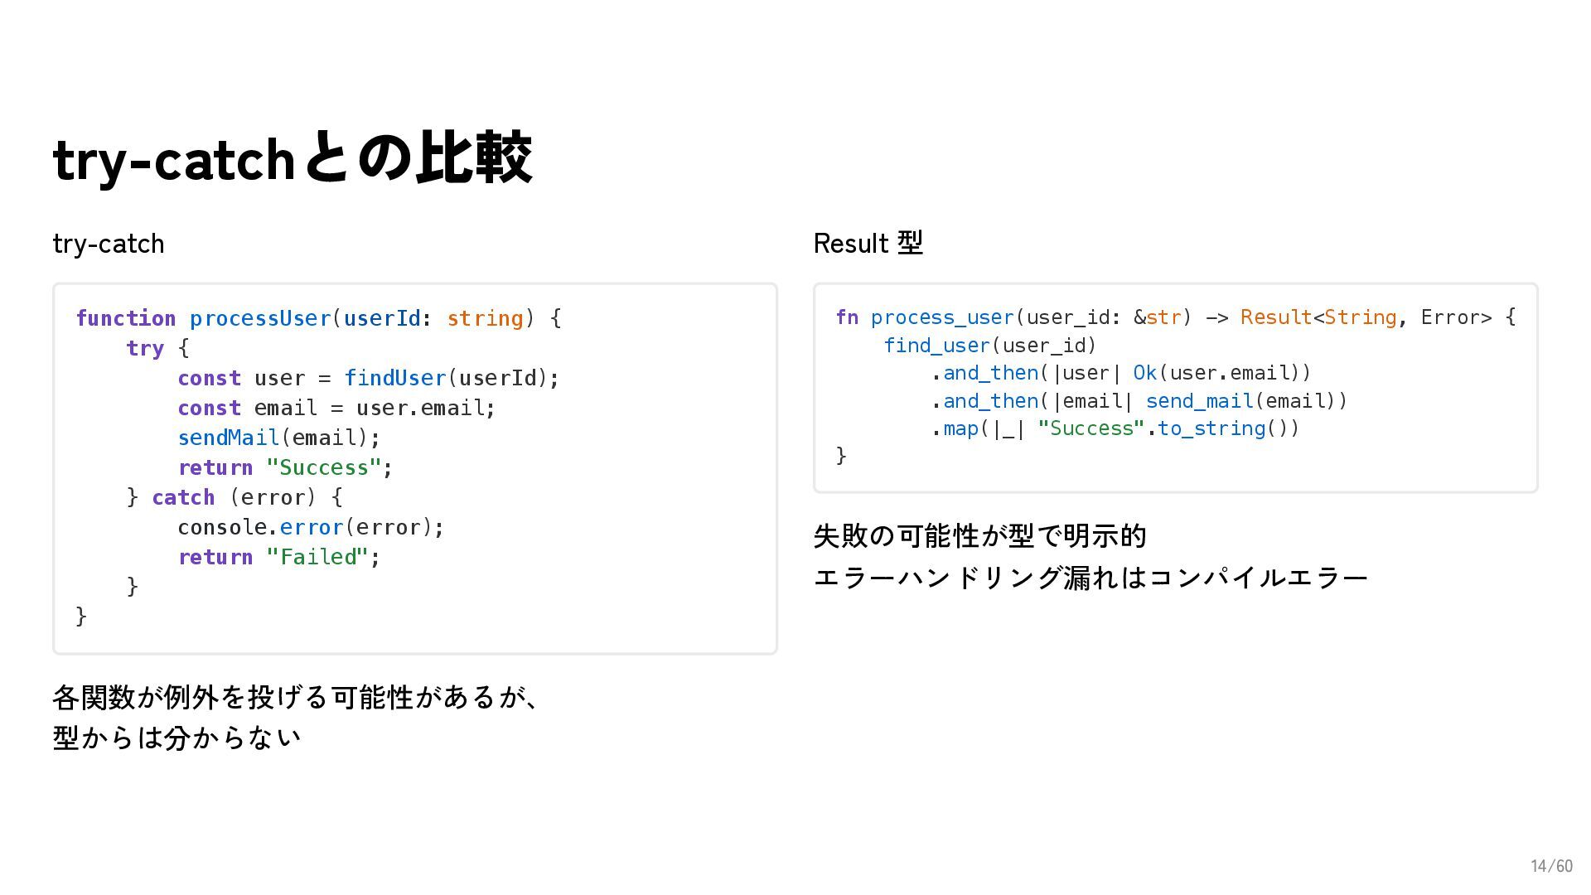Click the text 'エラーハンドリング漏れはコンパイルエラー'
This screenshot has width=1591, height=895.
tap(1090, 578)
